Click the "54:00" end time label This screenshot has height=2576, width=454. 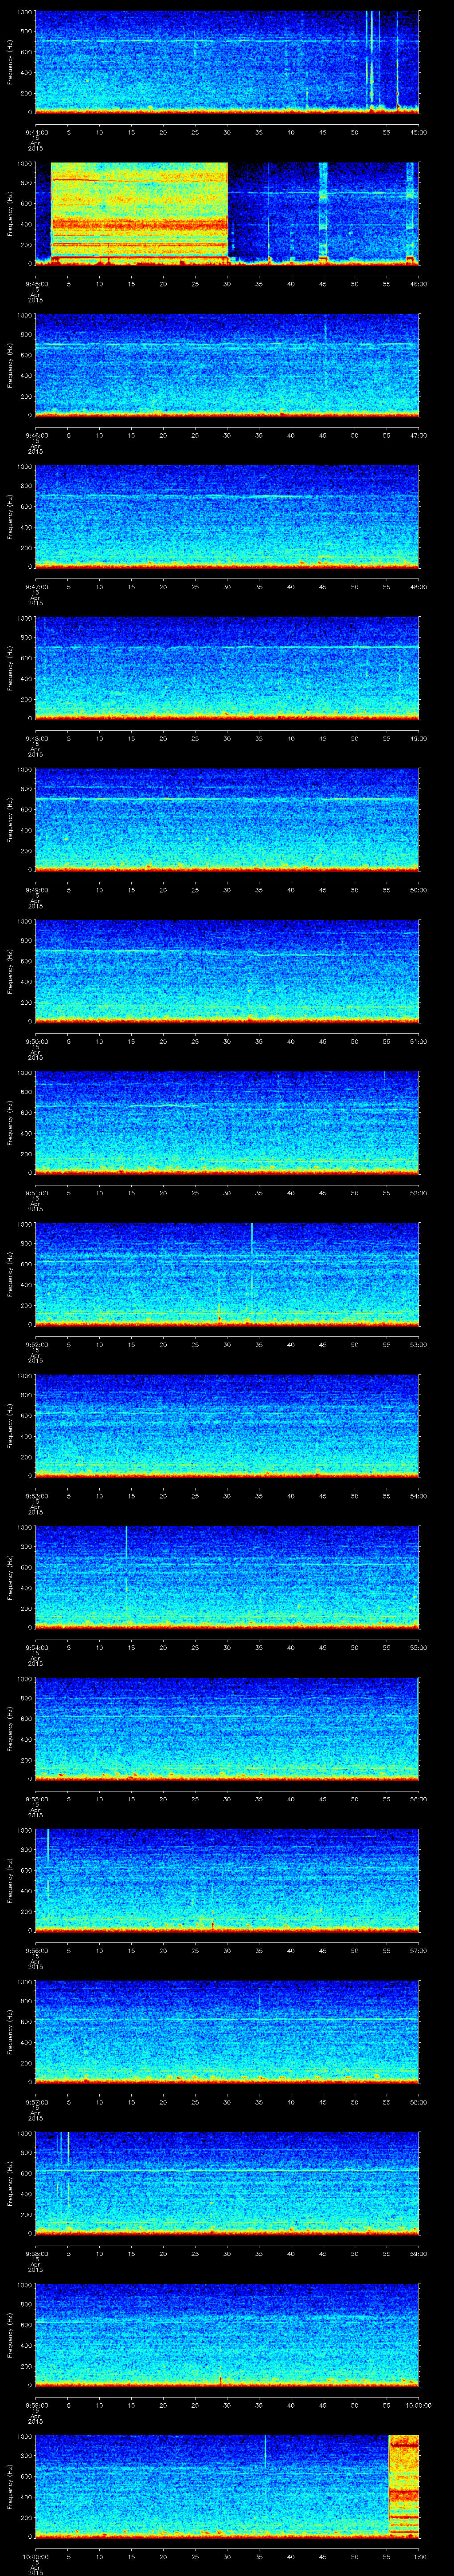click(419, 1496)
